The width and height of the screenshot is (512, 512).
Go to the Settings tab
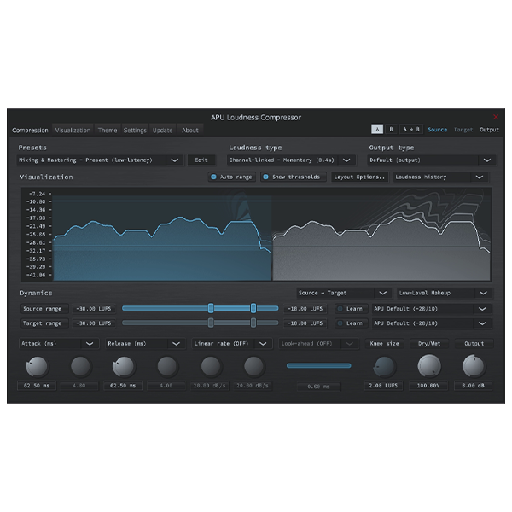coord(135,131)
